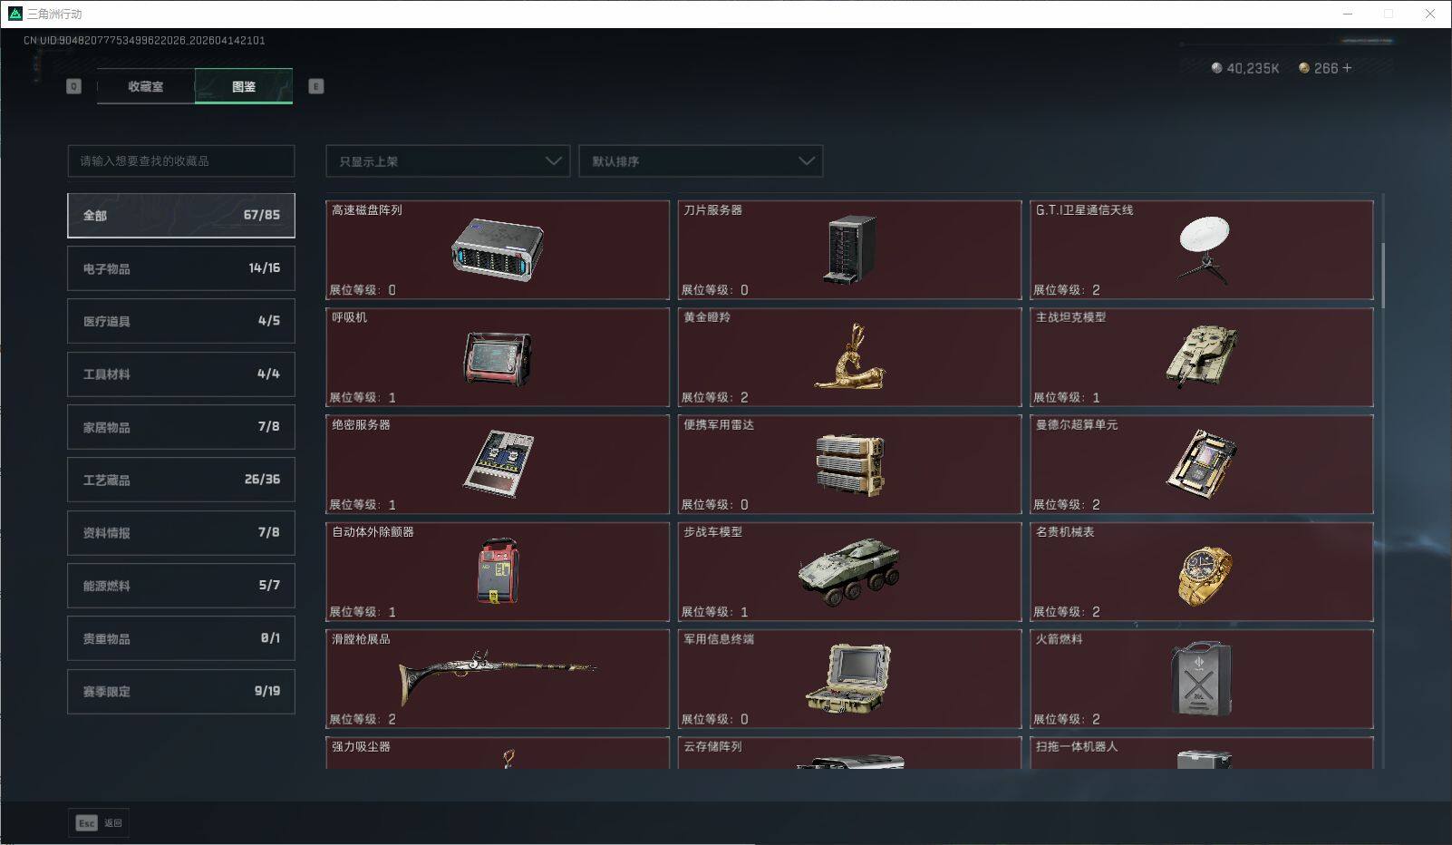Open the 只显示上架 filter dropdown
Screen dimensions: 1452x845
click(x=447, y=160)
